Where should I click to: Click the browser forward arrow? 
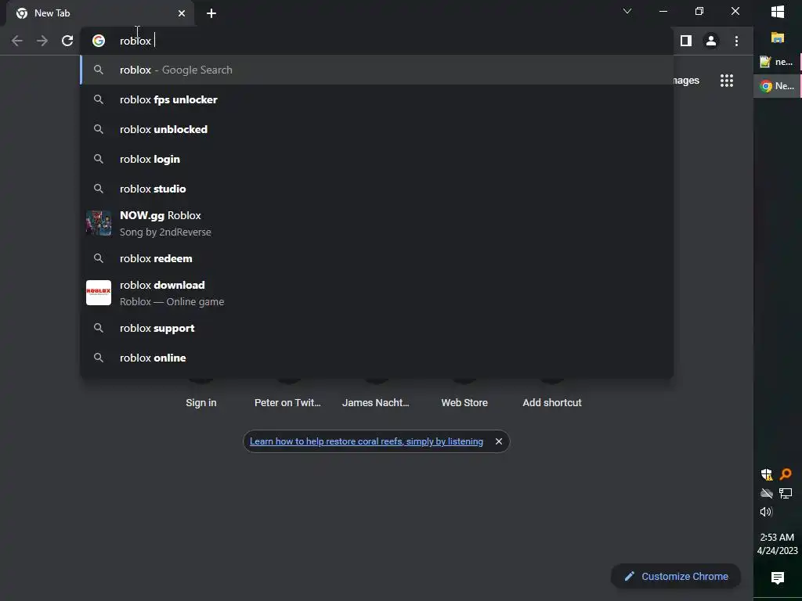click(42, 41)
